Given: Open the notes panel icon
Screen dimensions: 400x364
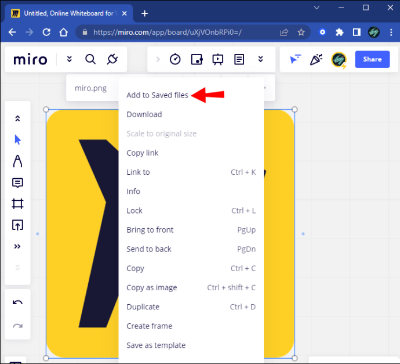Looking at the screenshot, I should (x=239, y=59).
